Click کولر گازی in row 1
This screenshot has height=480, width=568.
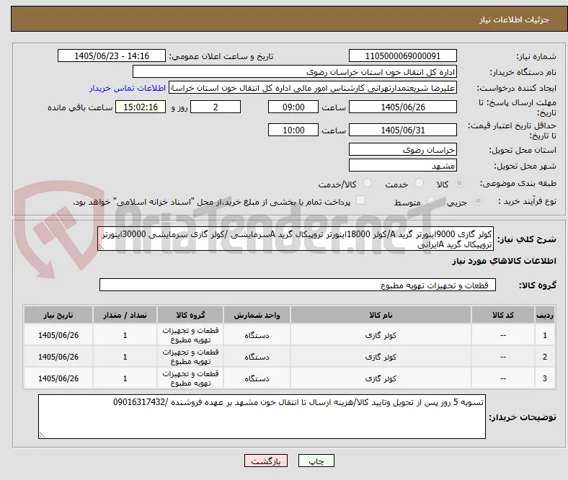coord(381,335)
